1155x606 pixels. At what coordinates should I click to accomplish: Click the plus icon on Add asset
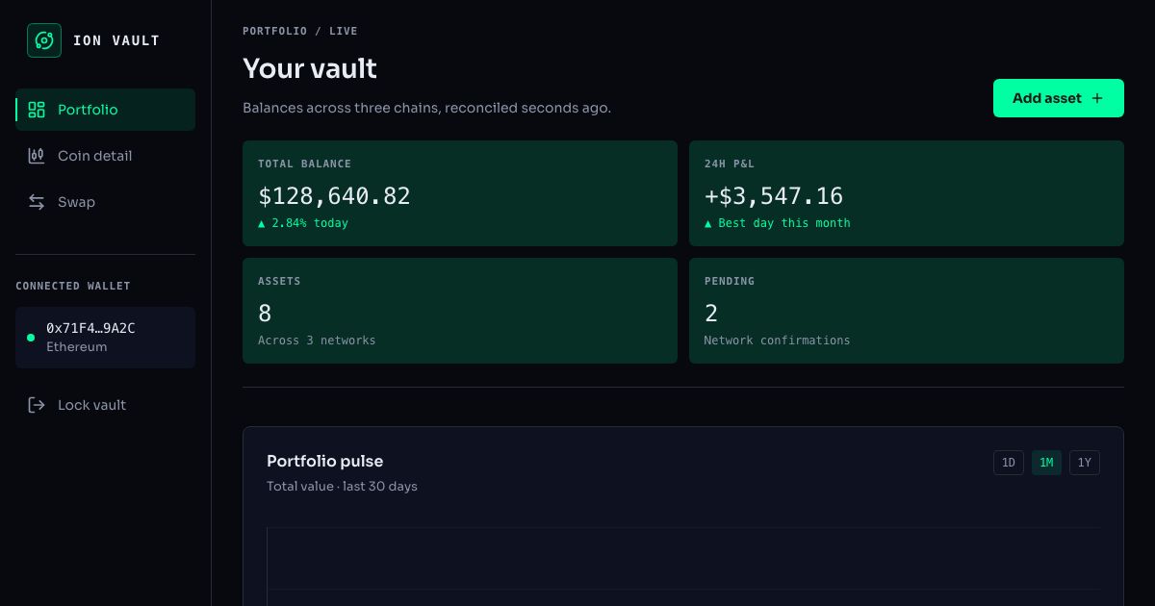click(x=1097, y=98)
